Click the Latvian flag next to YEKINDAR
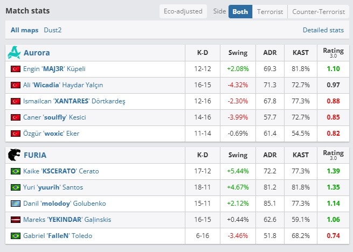The image size is (353, 252). pos(16,220)
